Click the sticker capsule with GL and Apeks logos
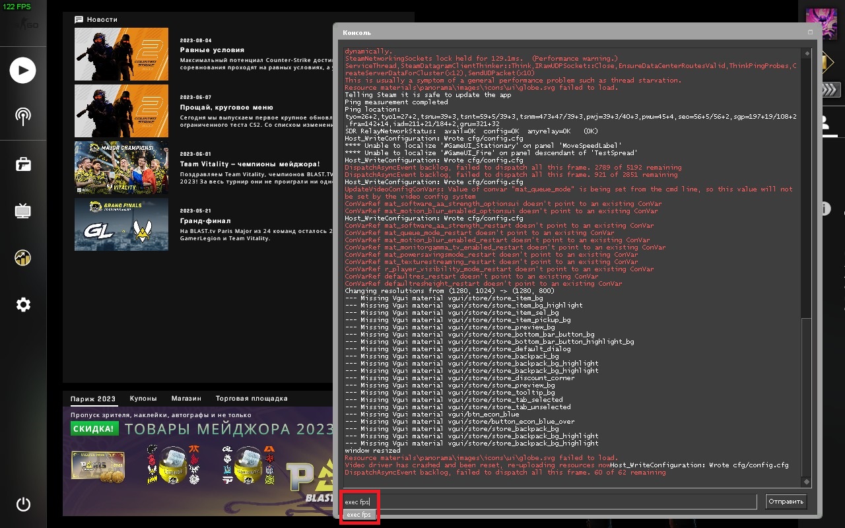 [x=247, y=466]
